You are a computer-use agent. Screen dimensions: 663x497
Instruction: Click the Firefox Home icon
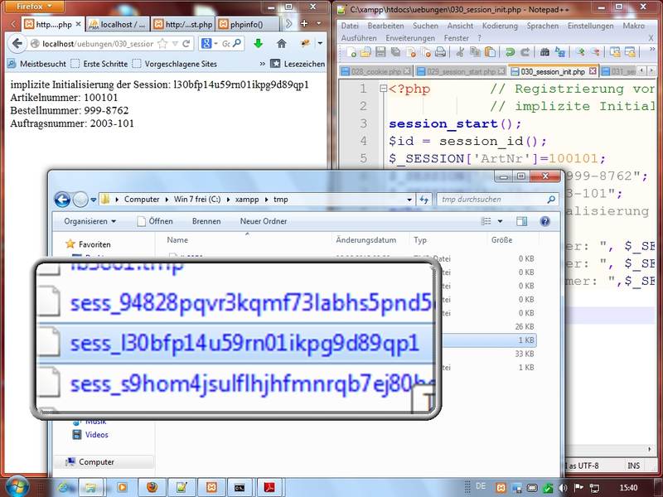282,43
